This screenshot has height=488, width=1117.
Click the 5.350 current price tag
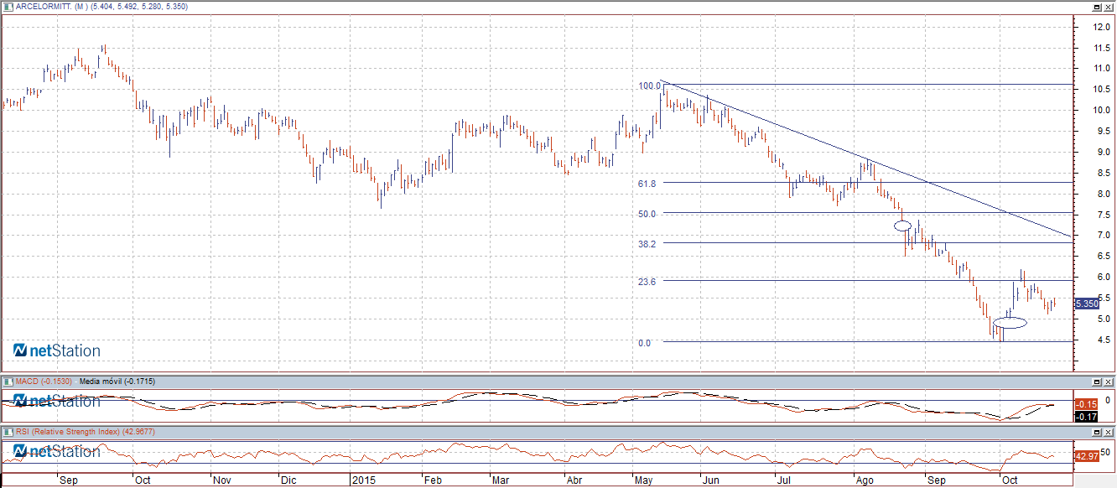[x=1086, y=304]
